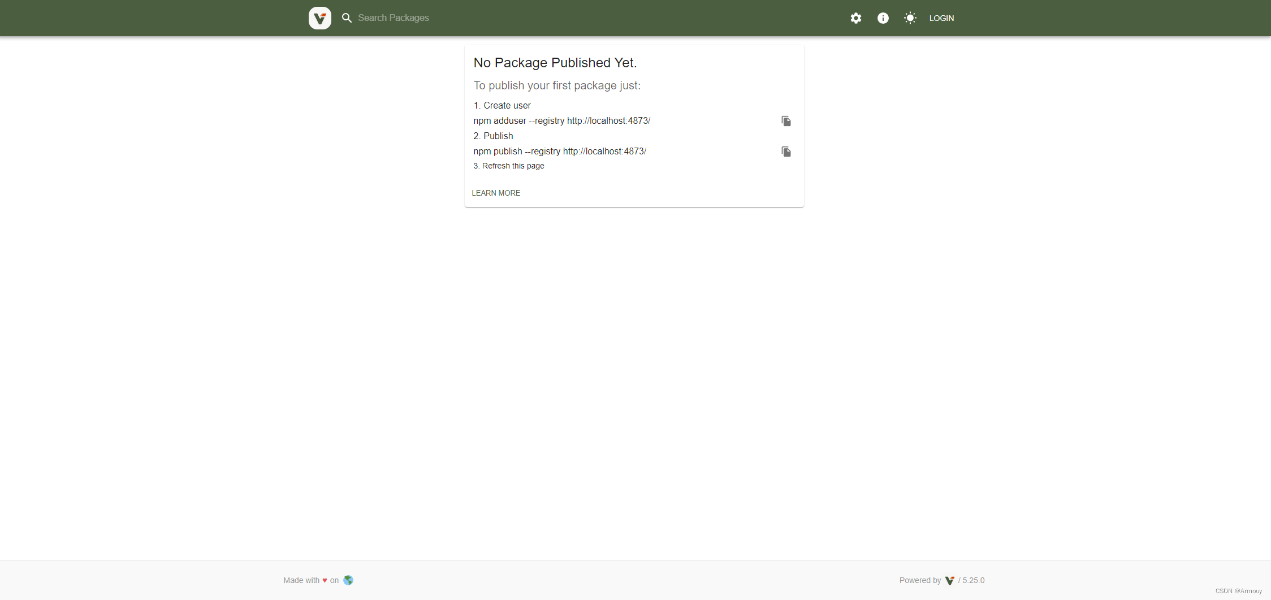Click the Verdaccio logo in footer
The height and width of the screenshot is (600, 1271).
pyautogui.click(x=949, y=580)
